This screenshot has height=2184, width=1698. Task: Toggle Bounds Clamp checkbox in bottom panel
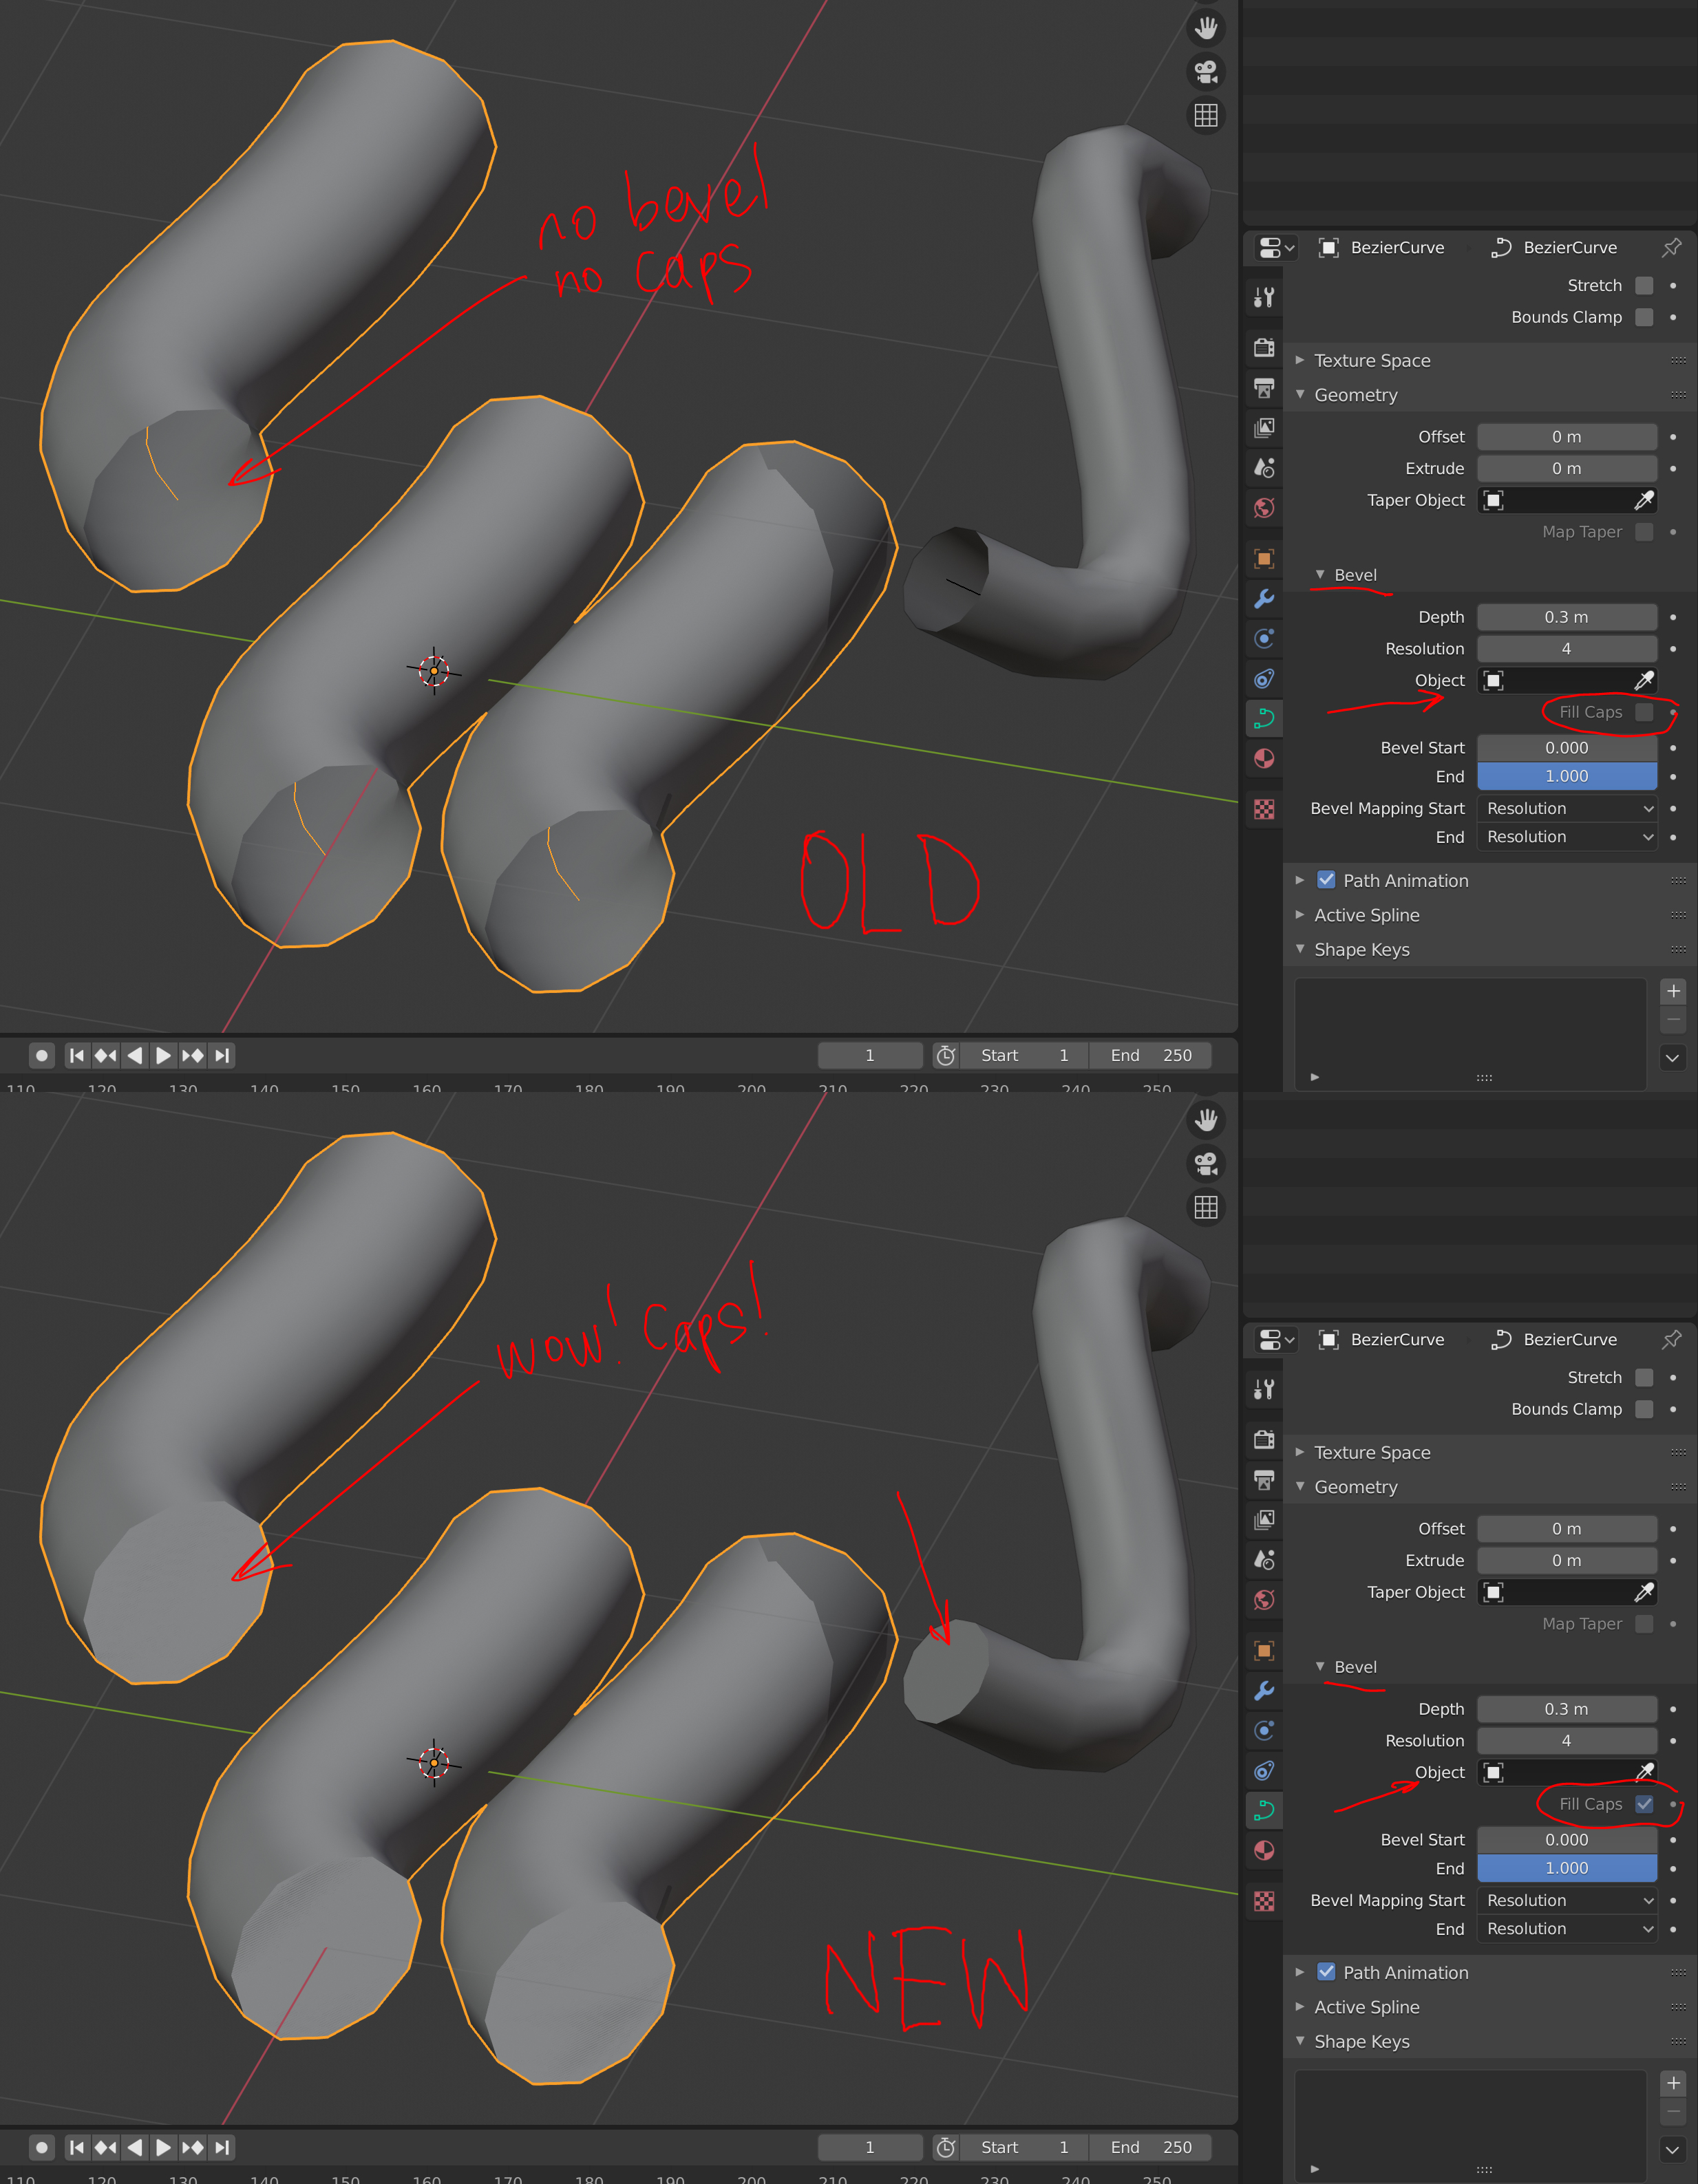click(x=1644, y=1409)
